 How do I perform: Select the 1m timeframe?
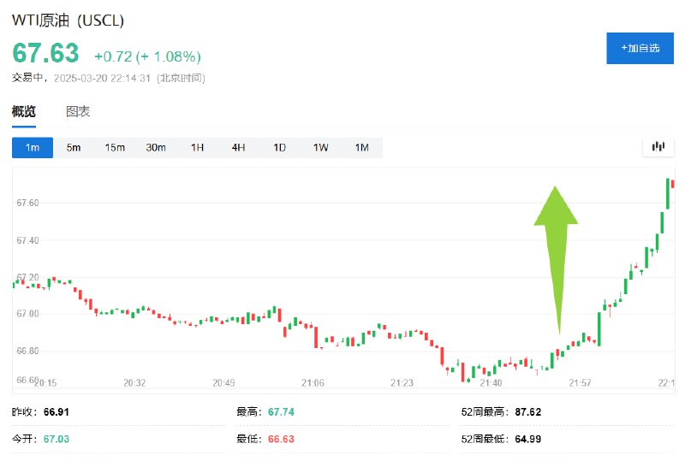[33, 148]
